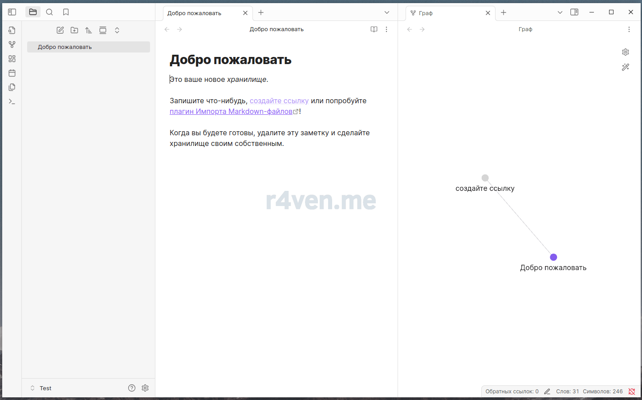This screenshot has height=400, width=642.
Task: Switch note to reading view
Action: point(374,29)
